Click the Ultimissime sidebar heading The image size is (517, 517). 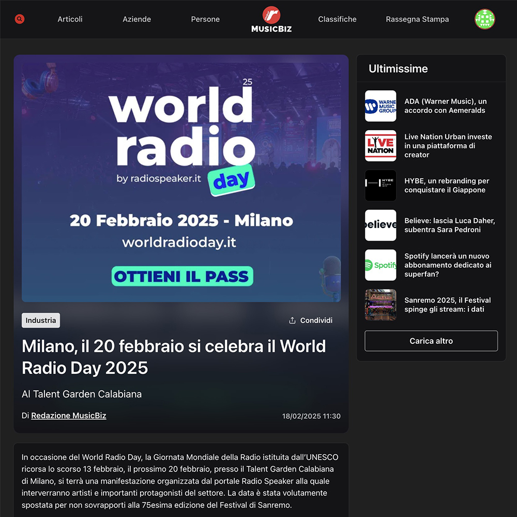click(x=398, y=69)
